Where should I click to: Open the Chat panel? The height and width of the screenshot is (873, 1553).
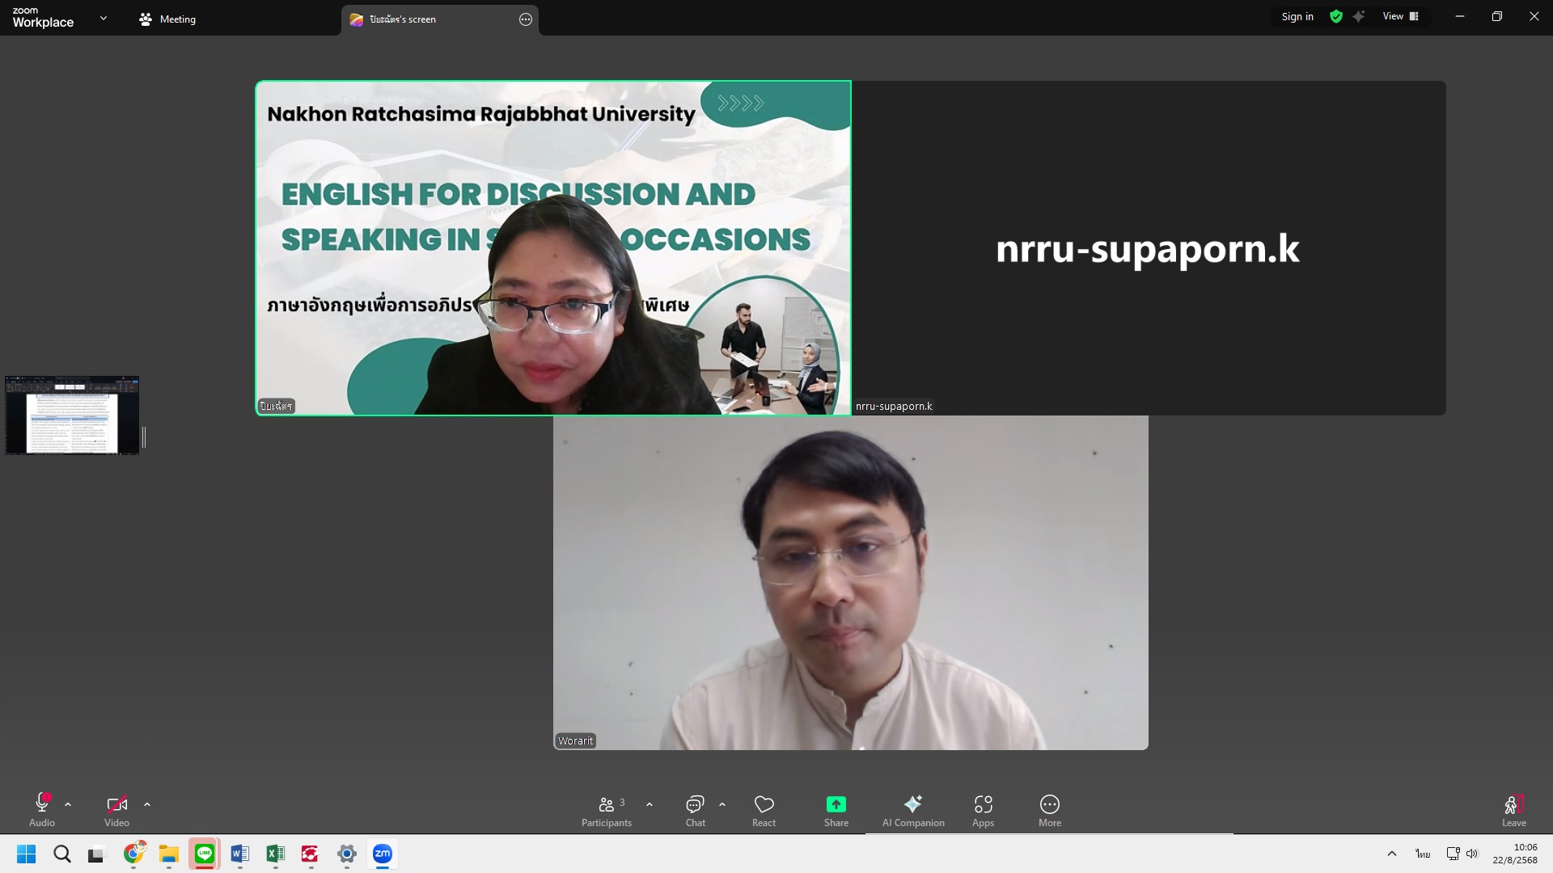(x=695, y=811)
